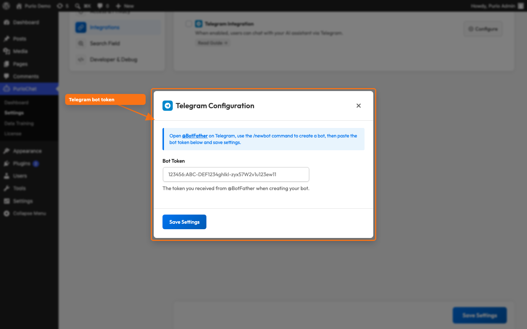This screenshot has width=527, height=329.
Task: Click the Telegram logo icon in dialog header
Action: [168, 106]
